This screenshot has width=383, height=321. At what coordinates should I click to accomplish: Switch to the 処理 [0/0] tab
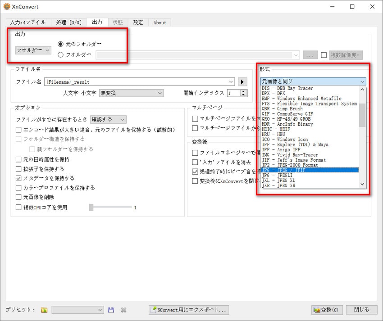click(68, 23)
